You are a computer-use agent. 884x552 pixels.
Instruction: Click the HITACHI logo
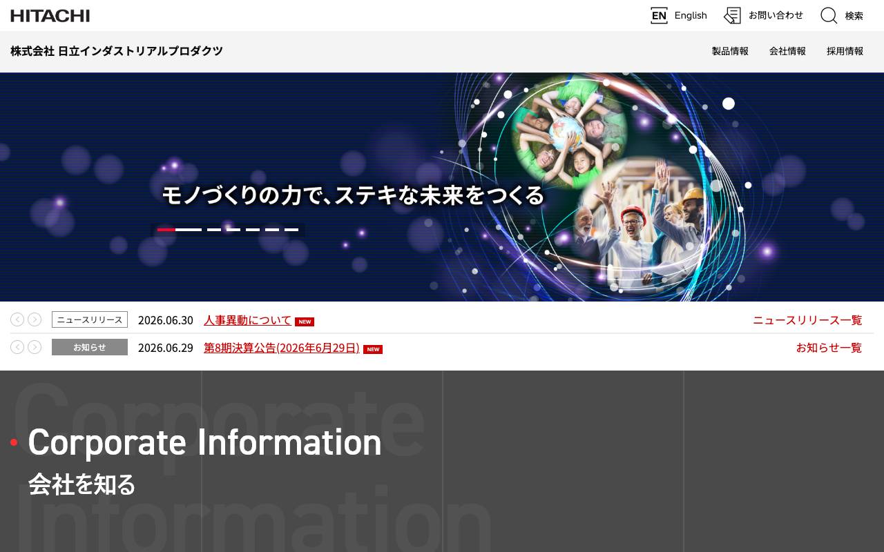point(50,15)
